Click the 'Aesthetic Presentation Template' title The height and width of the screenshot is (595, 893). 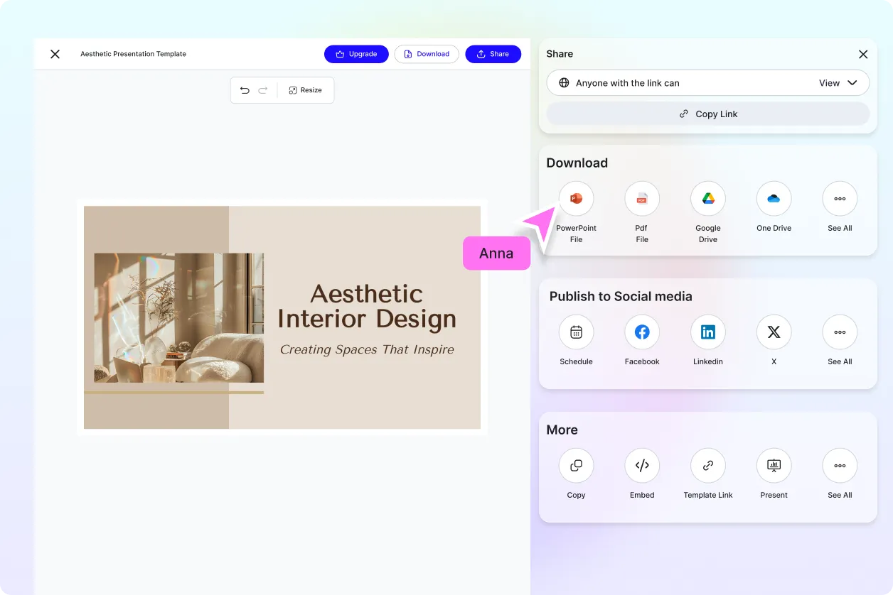point(133,54)
